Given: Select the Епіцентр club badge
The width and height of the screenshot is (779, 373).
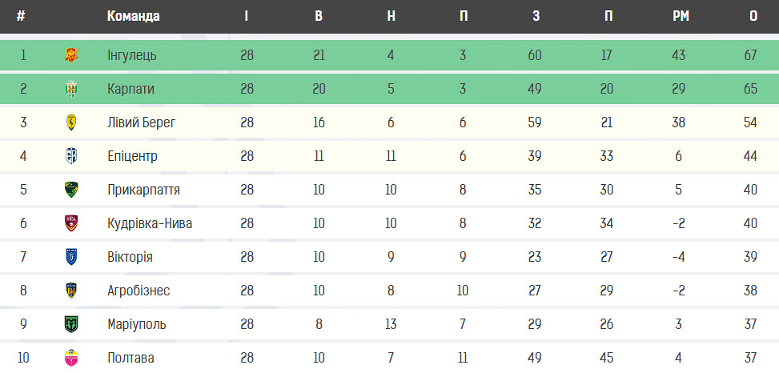Looking at the screenshot, I should click(x=71, y=156).
